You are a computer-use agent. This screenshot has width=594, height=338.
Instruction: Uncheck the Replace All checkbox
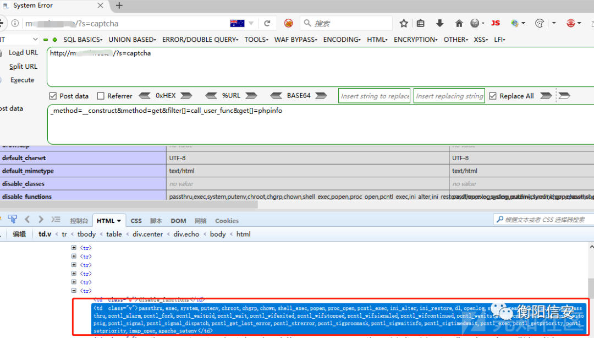493,96
